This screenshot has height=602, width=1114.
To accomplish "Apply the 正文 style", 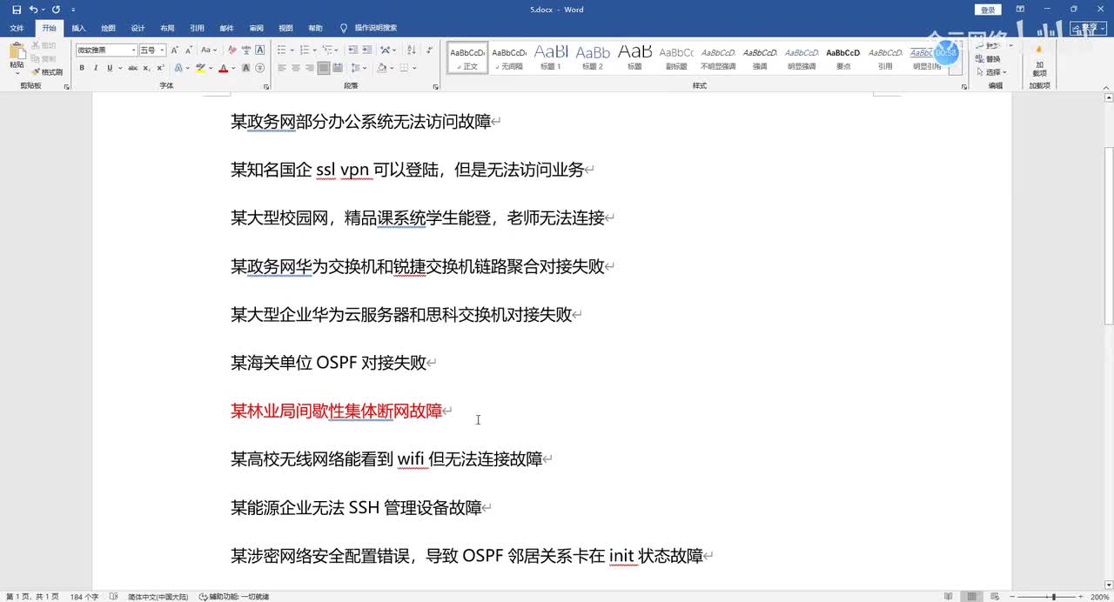I will pyautogui.click(x=468, y=58).
